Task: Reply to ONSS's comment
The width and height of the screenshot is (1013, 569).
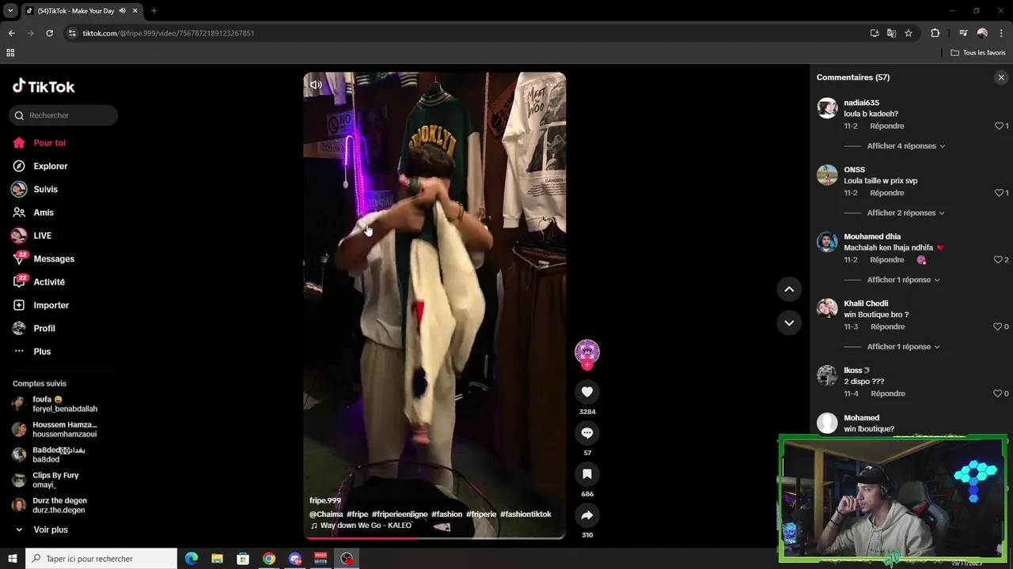Action: pos(886,193)
